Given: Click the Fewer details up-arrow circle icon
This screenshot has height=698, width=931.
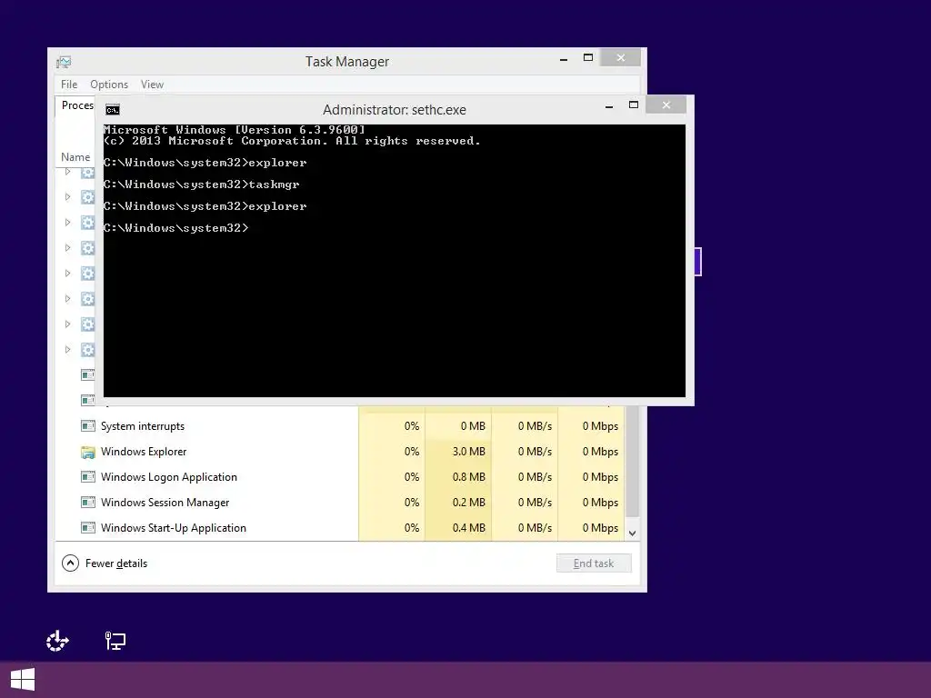Looking at the screenshot, I should point(70,563).
